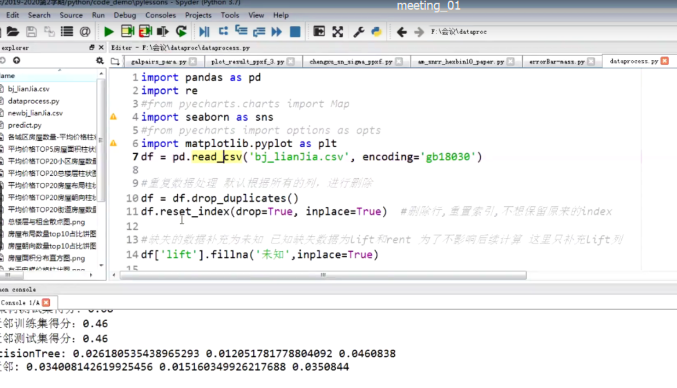Open the editor Browse tabs button

click(x=115, y=61)
